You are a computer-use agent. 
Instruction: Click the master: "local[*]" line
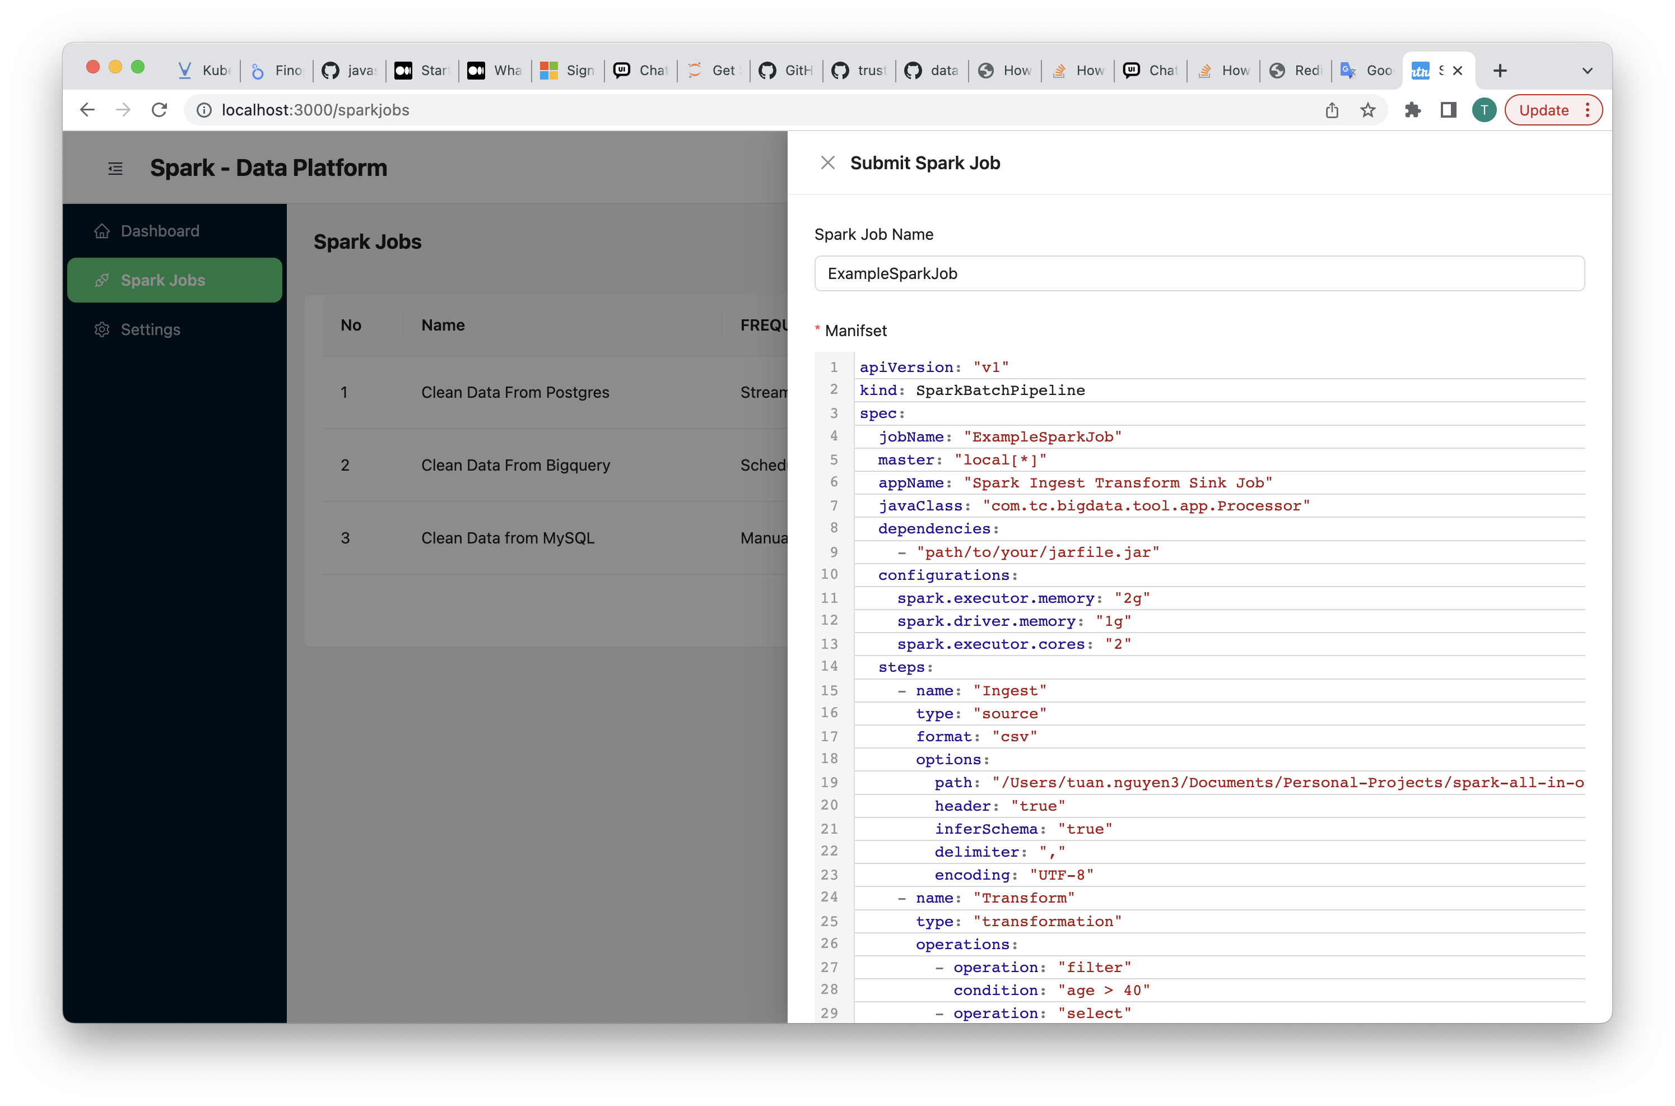tap(1220, 459)
